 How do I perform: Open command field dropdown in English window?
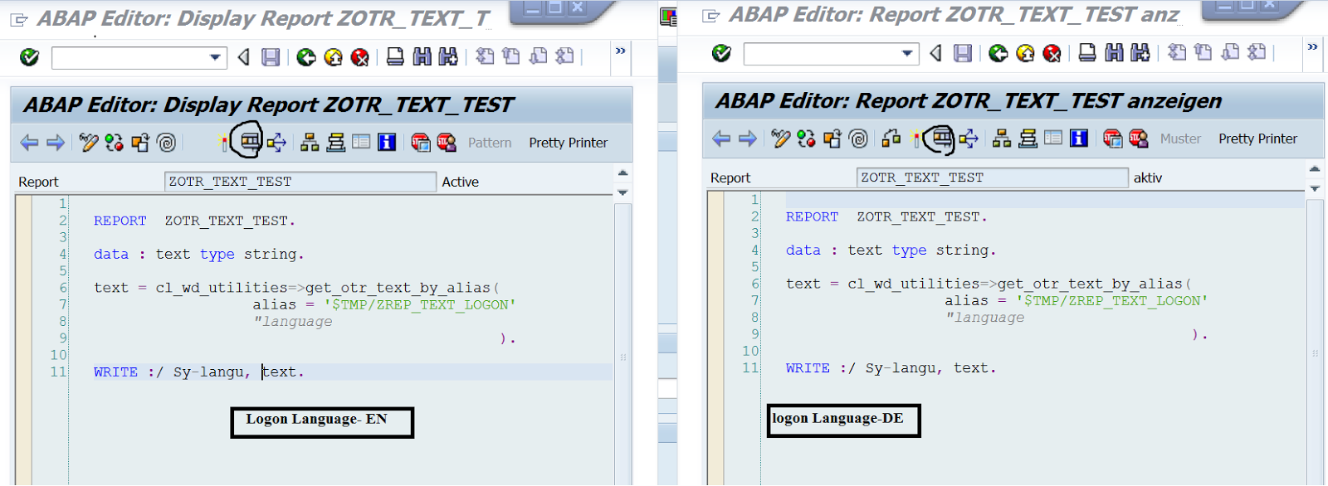coord(215,57)
